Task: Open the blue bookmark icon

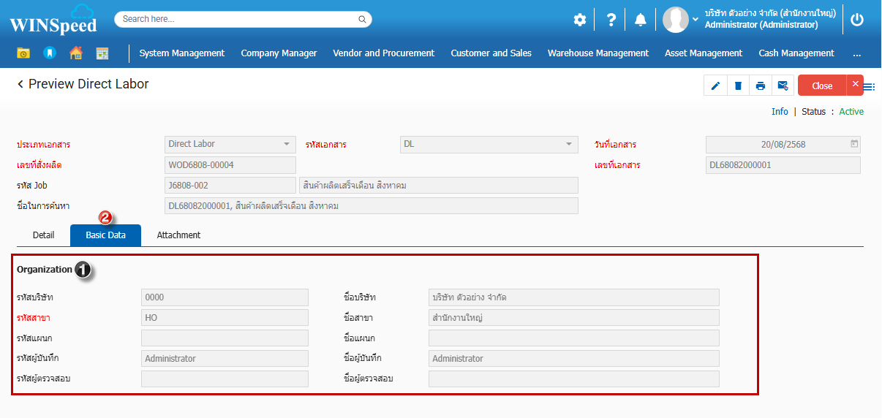Action: [49, 53]
